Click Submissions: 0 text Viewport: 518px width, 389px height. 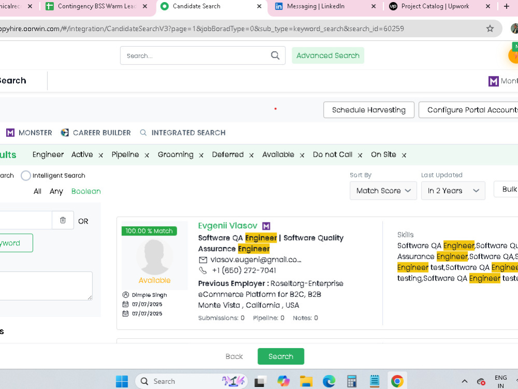[x=221, y=318]
